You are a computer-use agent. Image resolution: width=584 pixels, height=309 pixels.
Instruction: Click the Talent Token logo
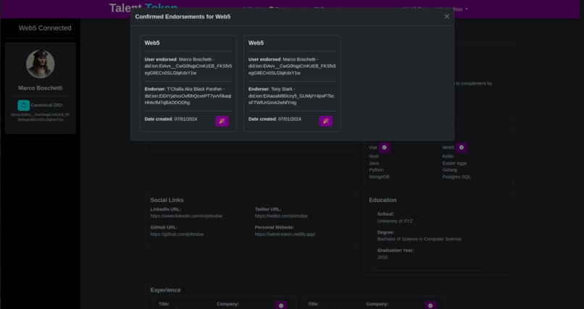pyautogui.click(x=143, y=8)
